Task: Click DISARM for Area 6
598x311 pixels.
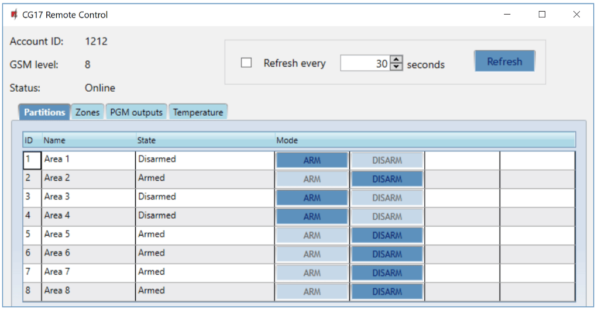Action: click(387, 254)
